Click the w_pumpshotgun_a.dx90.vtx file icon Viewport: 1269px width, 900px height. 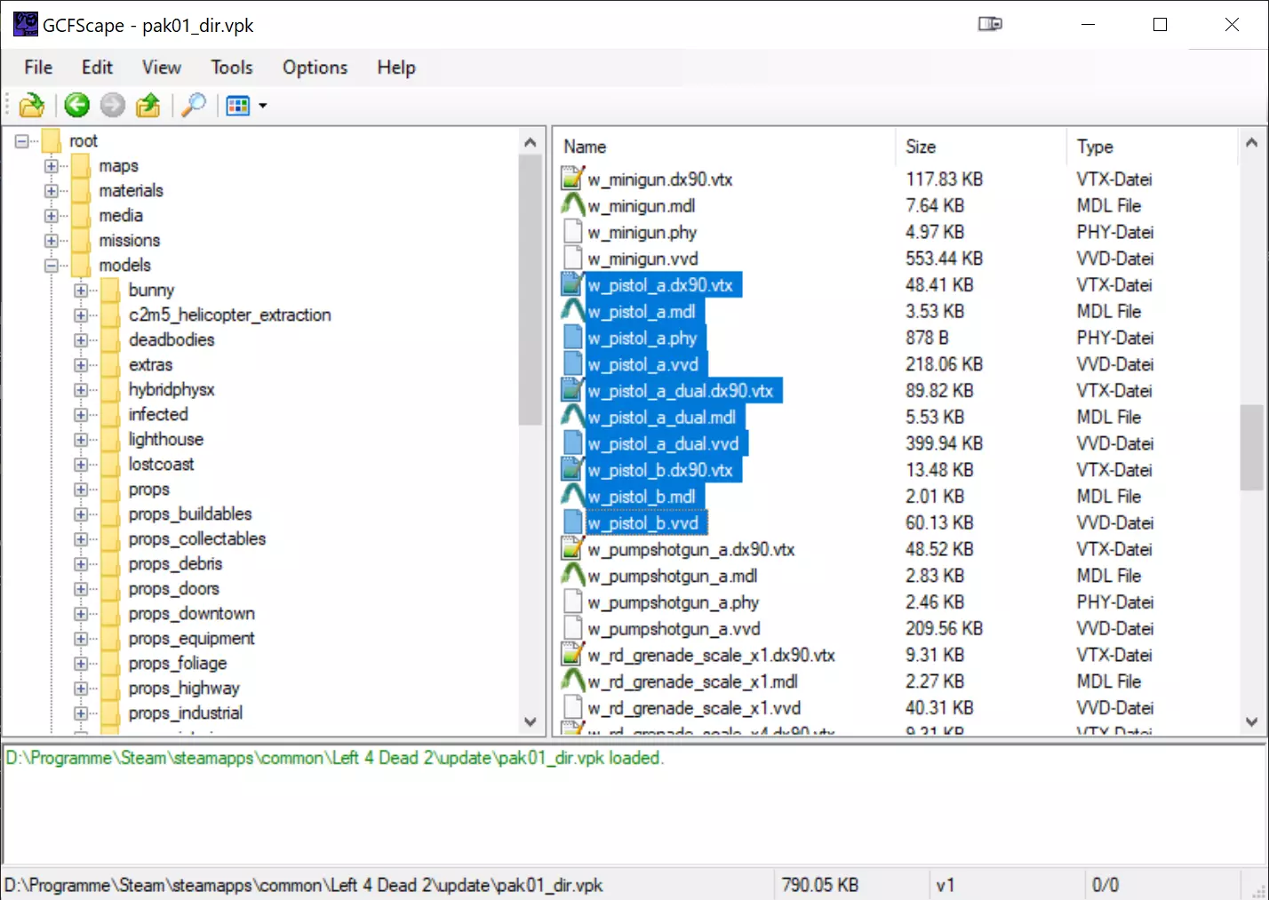573,550
